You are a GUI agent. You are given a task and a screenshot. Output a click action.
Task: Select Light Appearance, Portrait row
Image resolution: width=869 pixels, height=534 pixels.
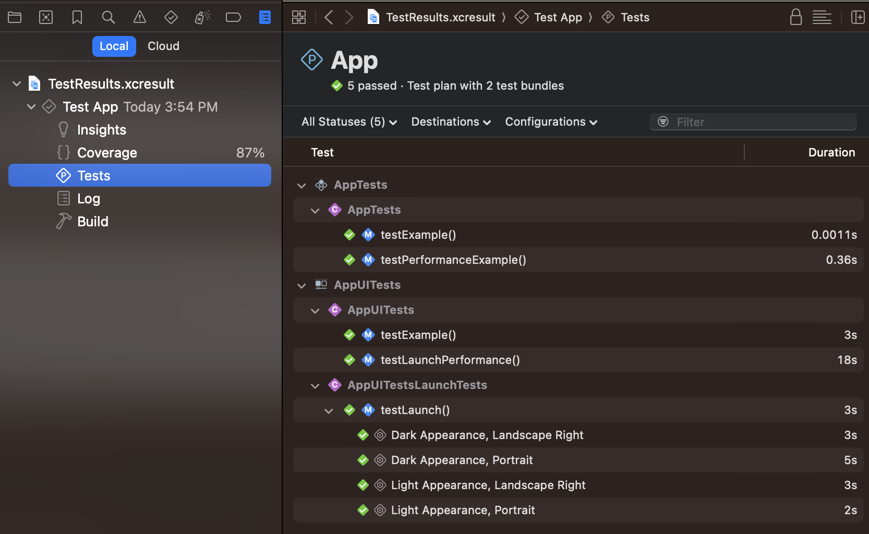click(x=578, y=510)
